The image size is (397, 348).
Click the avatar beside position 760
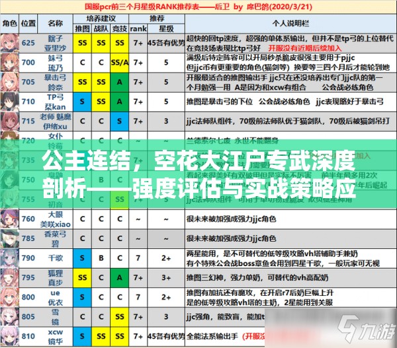tap(10, 219)
